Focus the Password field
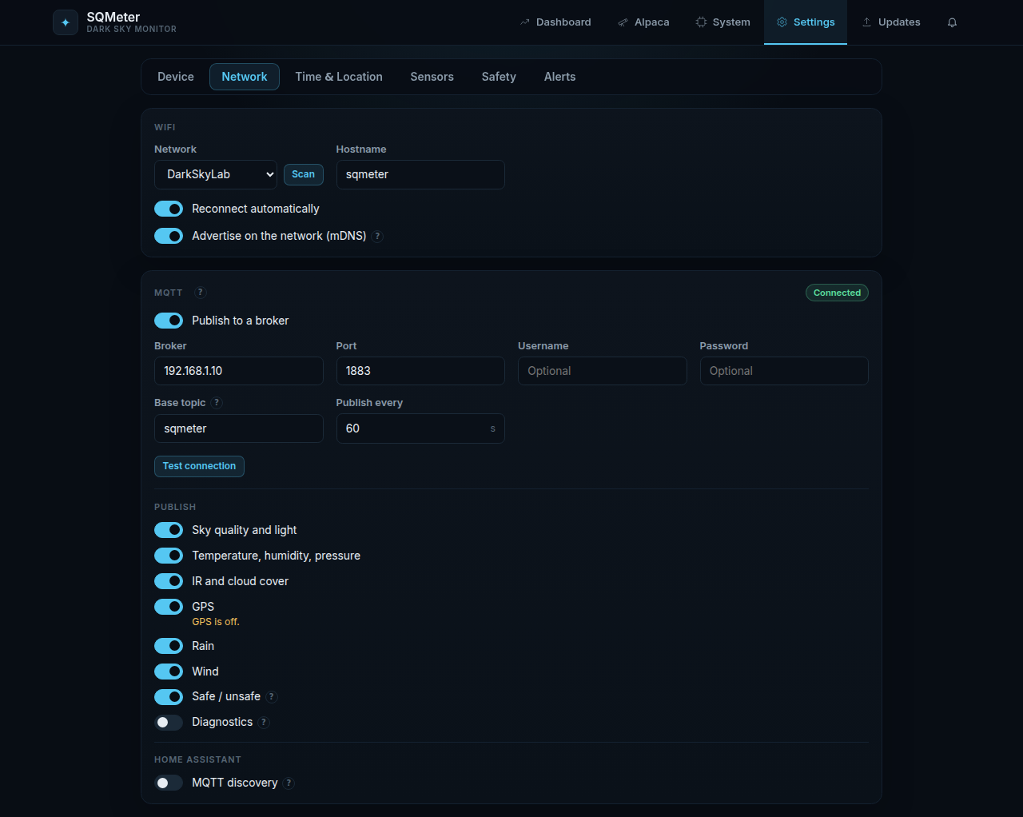The width and height of the screenshot is (1023, 817). [784, 371]
